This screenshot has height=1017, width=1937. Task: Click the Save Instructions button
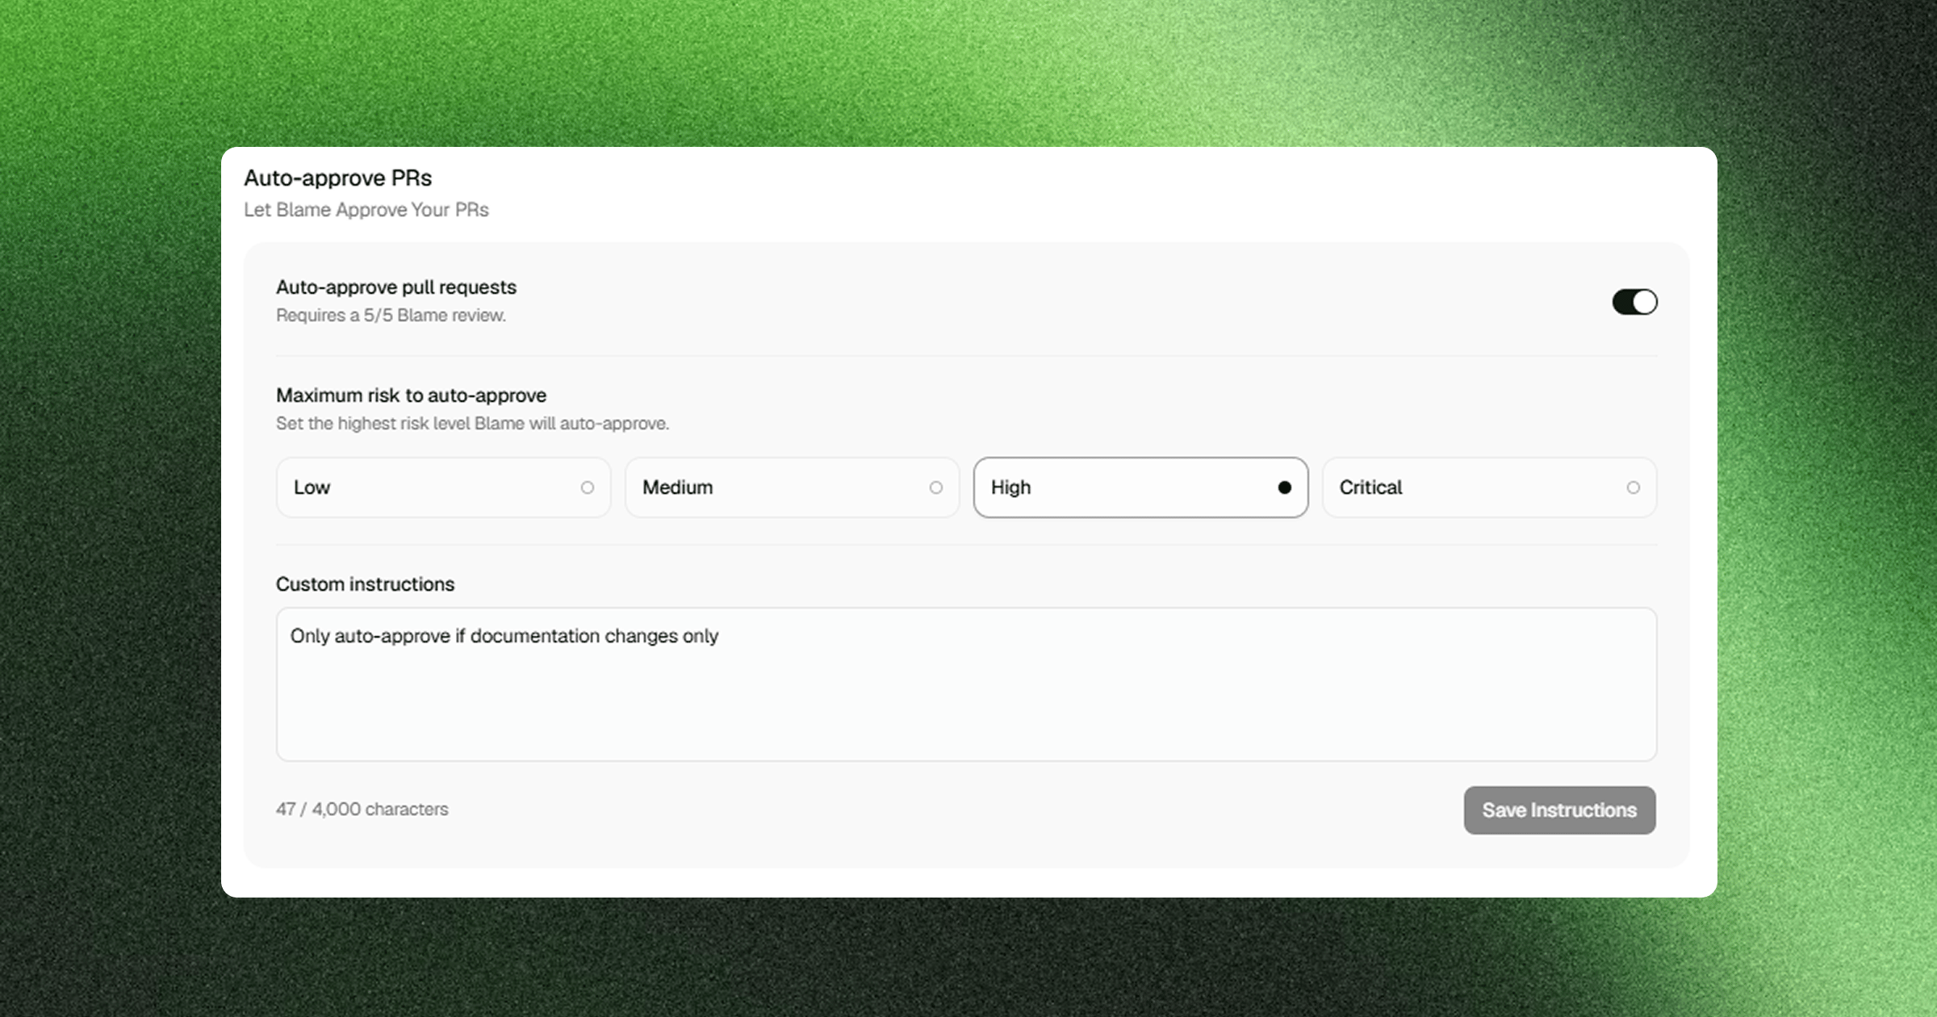click(1559, 810)
